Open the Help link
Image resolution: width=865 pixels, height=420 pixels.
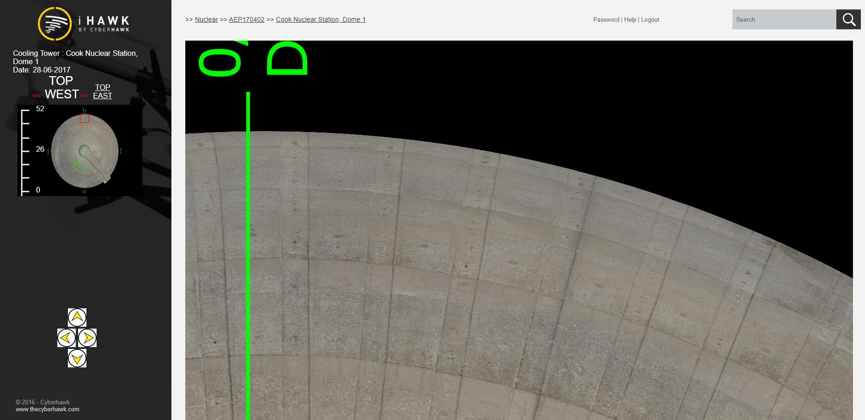pyautogui.click(x=630, y=19)
